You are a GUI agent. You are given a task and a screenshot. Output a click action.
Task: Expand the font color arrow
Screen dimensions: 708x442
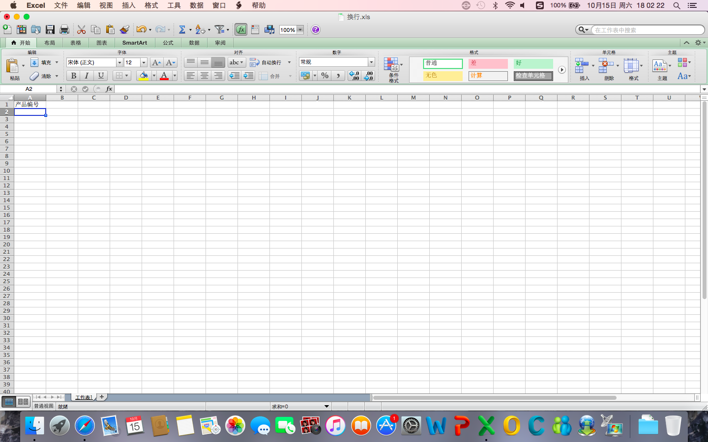(175, 76)
